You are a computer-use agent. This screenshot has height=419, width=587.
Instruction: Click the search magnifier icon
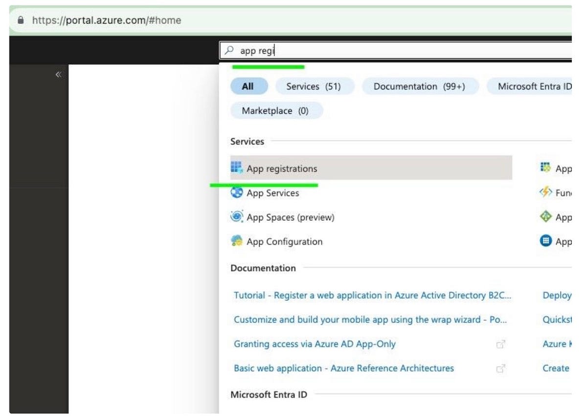[x=229, y=50]
